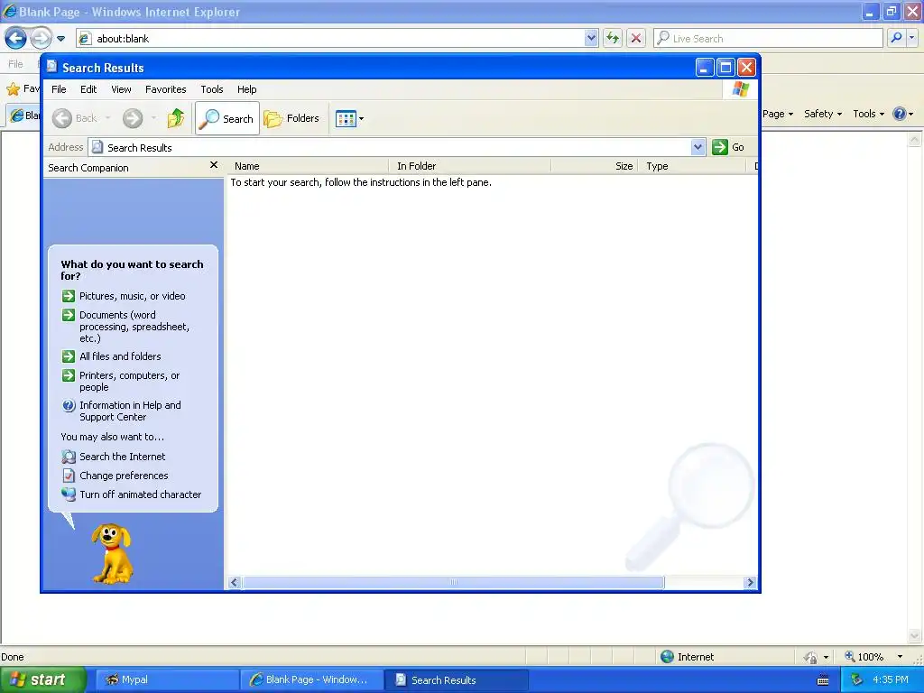924x693 pixels.
Task: Select Documents search option
Action: pyautogui.click(x=134, y=327)
